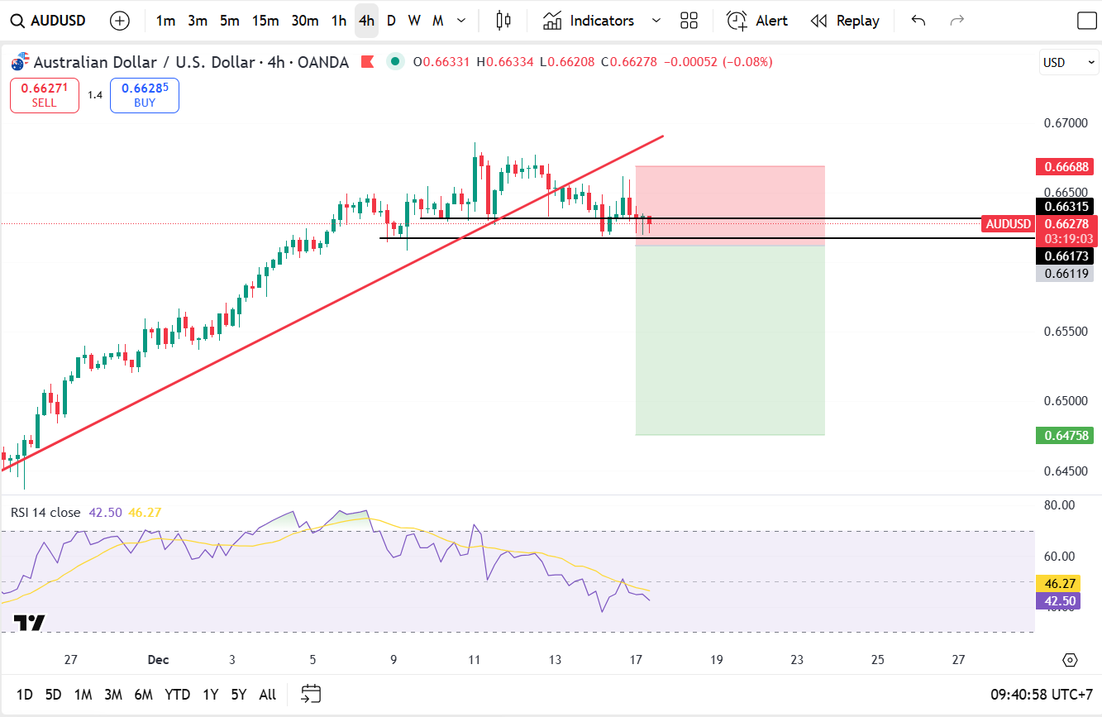Click the symbol search magnifier icon

pyautogui.click(x=17, y=21)
